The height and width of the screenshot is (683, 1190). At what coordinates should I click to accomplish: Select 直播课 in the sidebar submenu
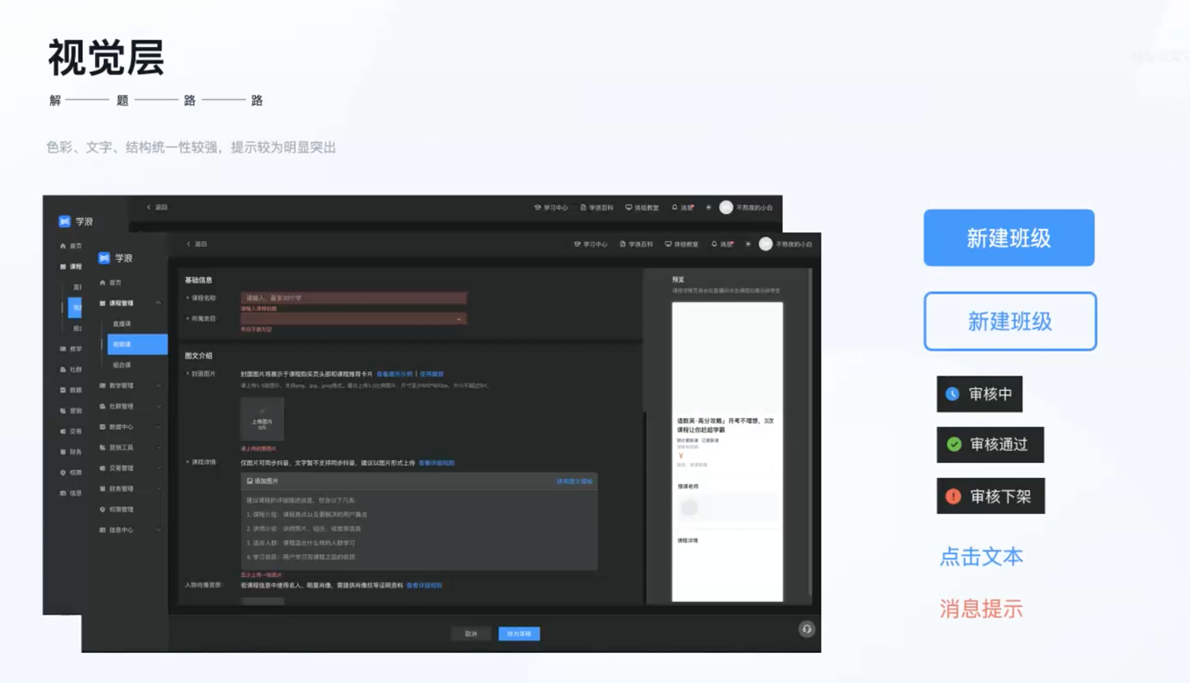pos(122,323)
